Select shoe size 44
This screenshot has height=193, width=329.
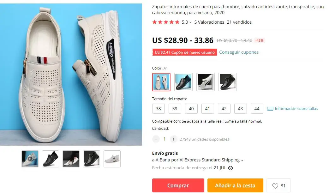(x=257, y=109)
